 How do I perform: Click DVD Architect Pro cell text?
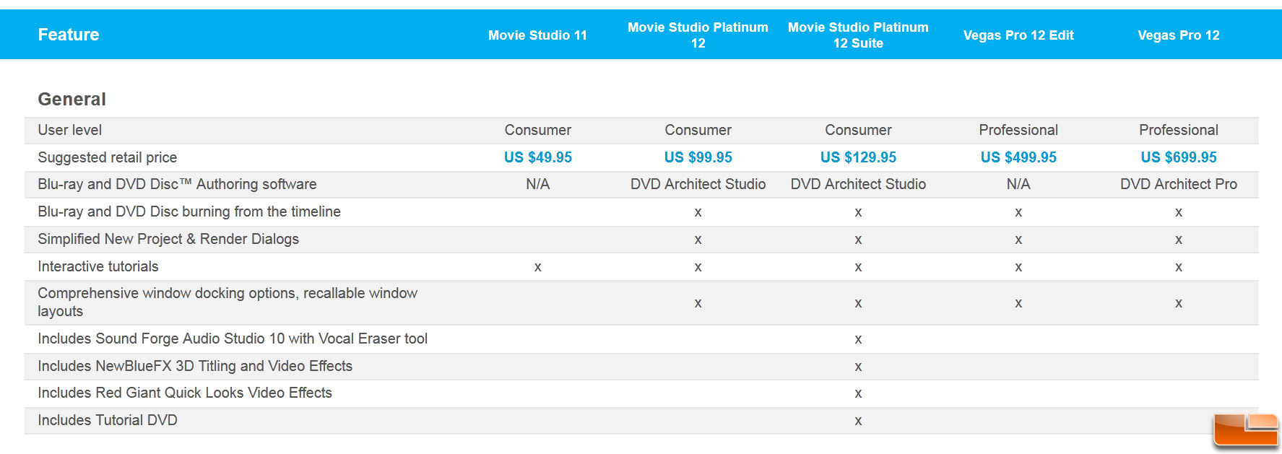pyautogui.click(x=1179, y=184)
